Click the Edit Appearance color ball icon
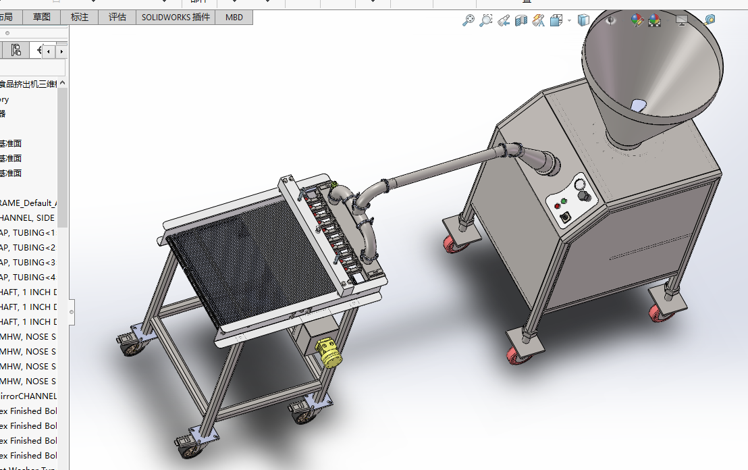Screen dimensions: 748x470 (637, 21)
